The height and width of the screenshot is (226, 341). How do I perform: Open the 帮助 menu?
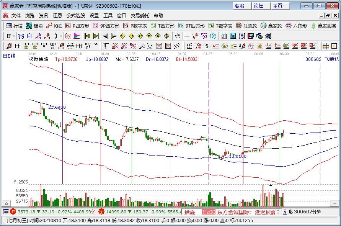(158, 16)
